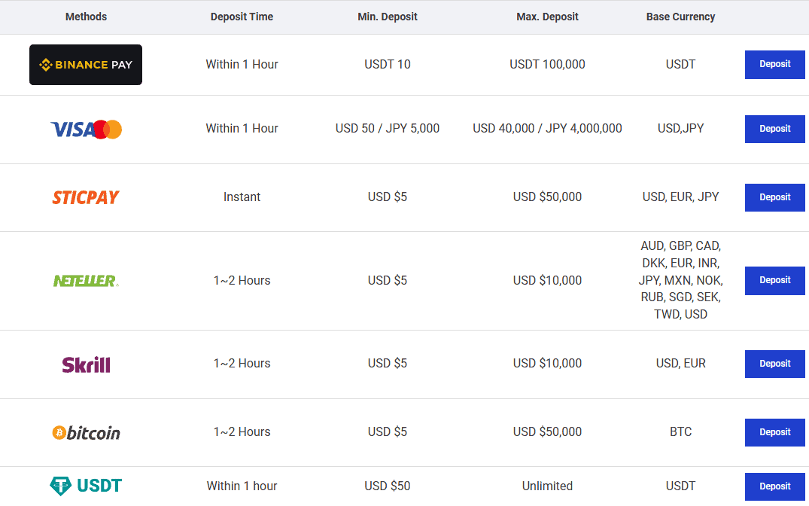The width and height of the screenshot is (809, 506).
Task: Click the STICPAY logo
Action: pyautogui.click(x=85, y=197)
